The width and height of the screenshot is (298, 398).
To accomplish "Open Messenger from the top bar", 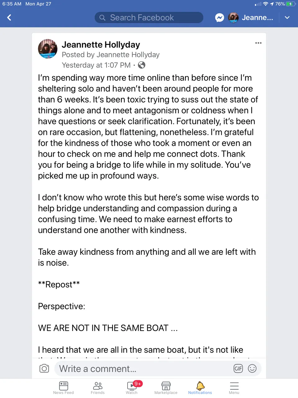I will click(219, 18).
